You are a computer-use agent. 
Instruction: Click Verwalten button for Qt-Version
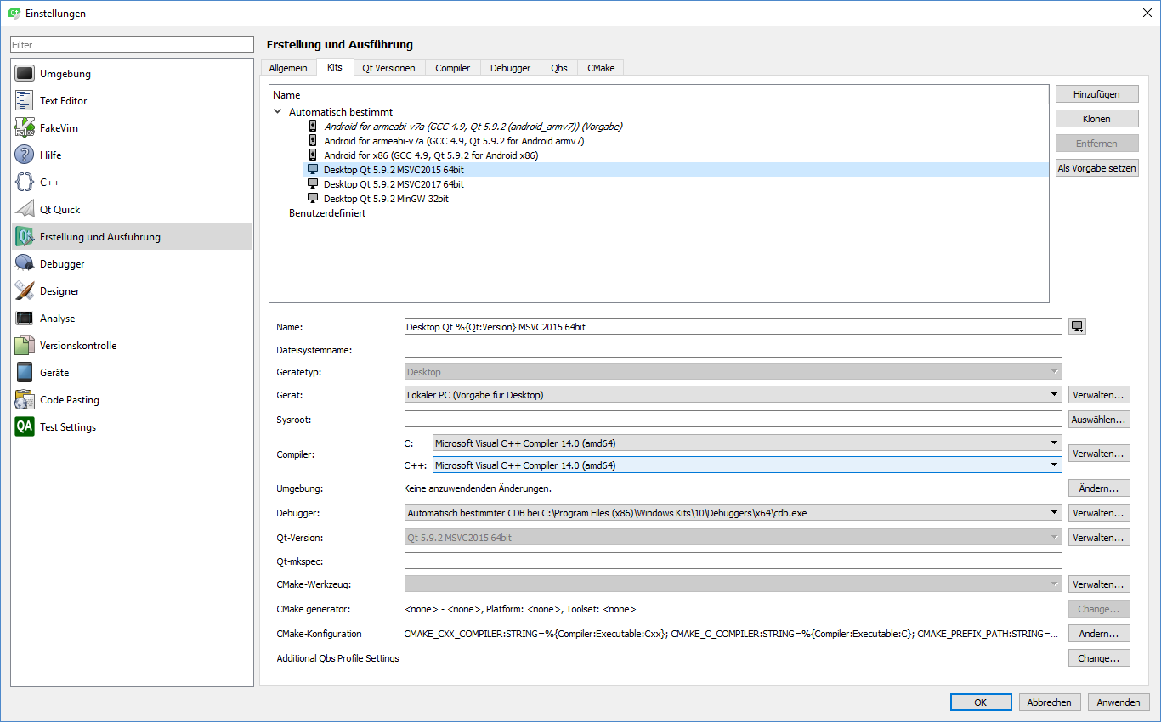pyautogui.click(x=1099, y=538)
